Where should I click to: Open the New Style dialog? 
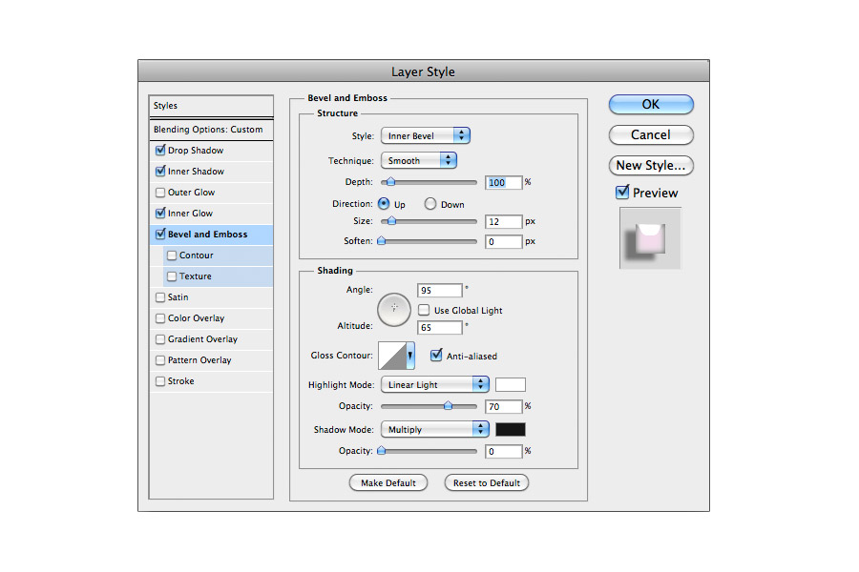(651, 165)
